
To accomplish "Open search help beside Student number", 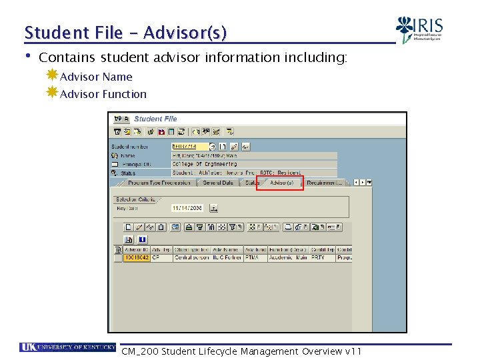I will point(213,147).
